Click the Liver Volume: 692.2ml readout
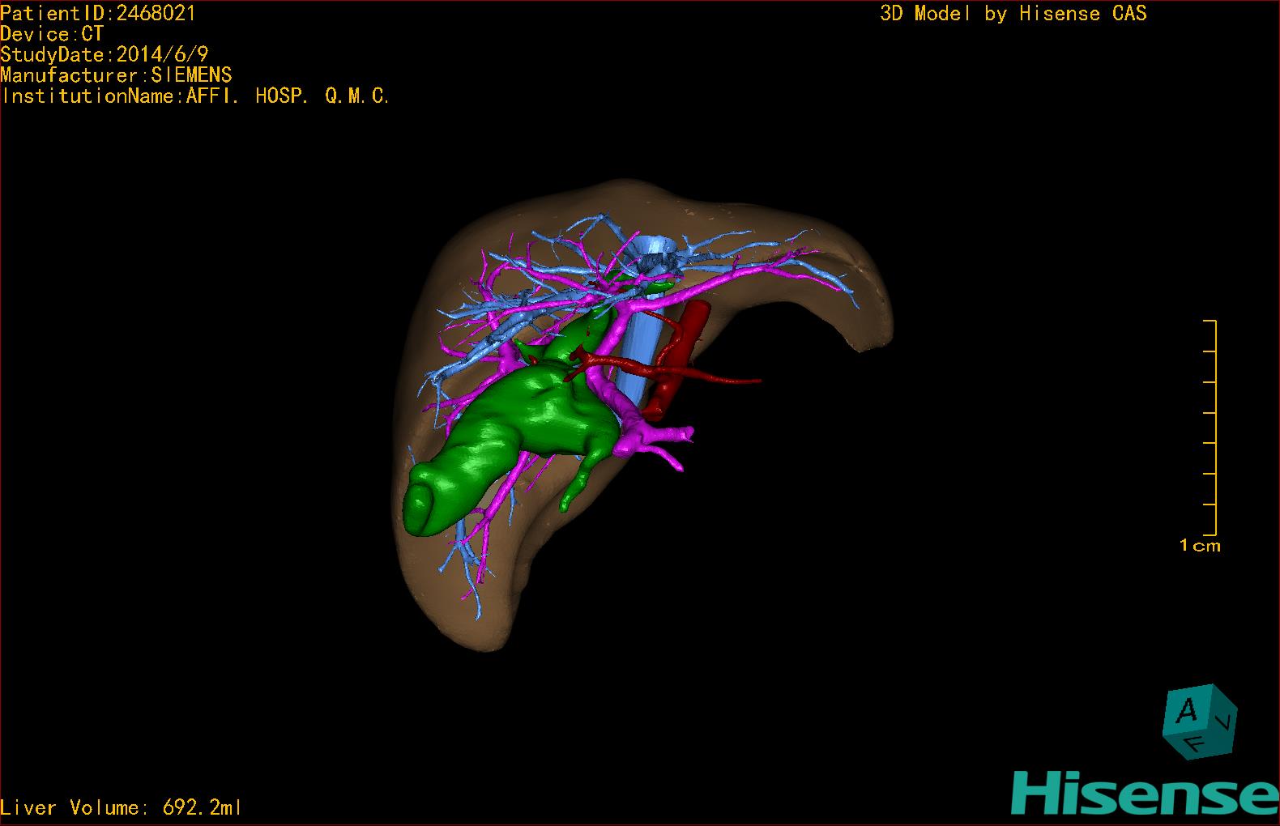The height and width of the screenshot is (826, 1280). [122, 807]
